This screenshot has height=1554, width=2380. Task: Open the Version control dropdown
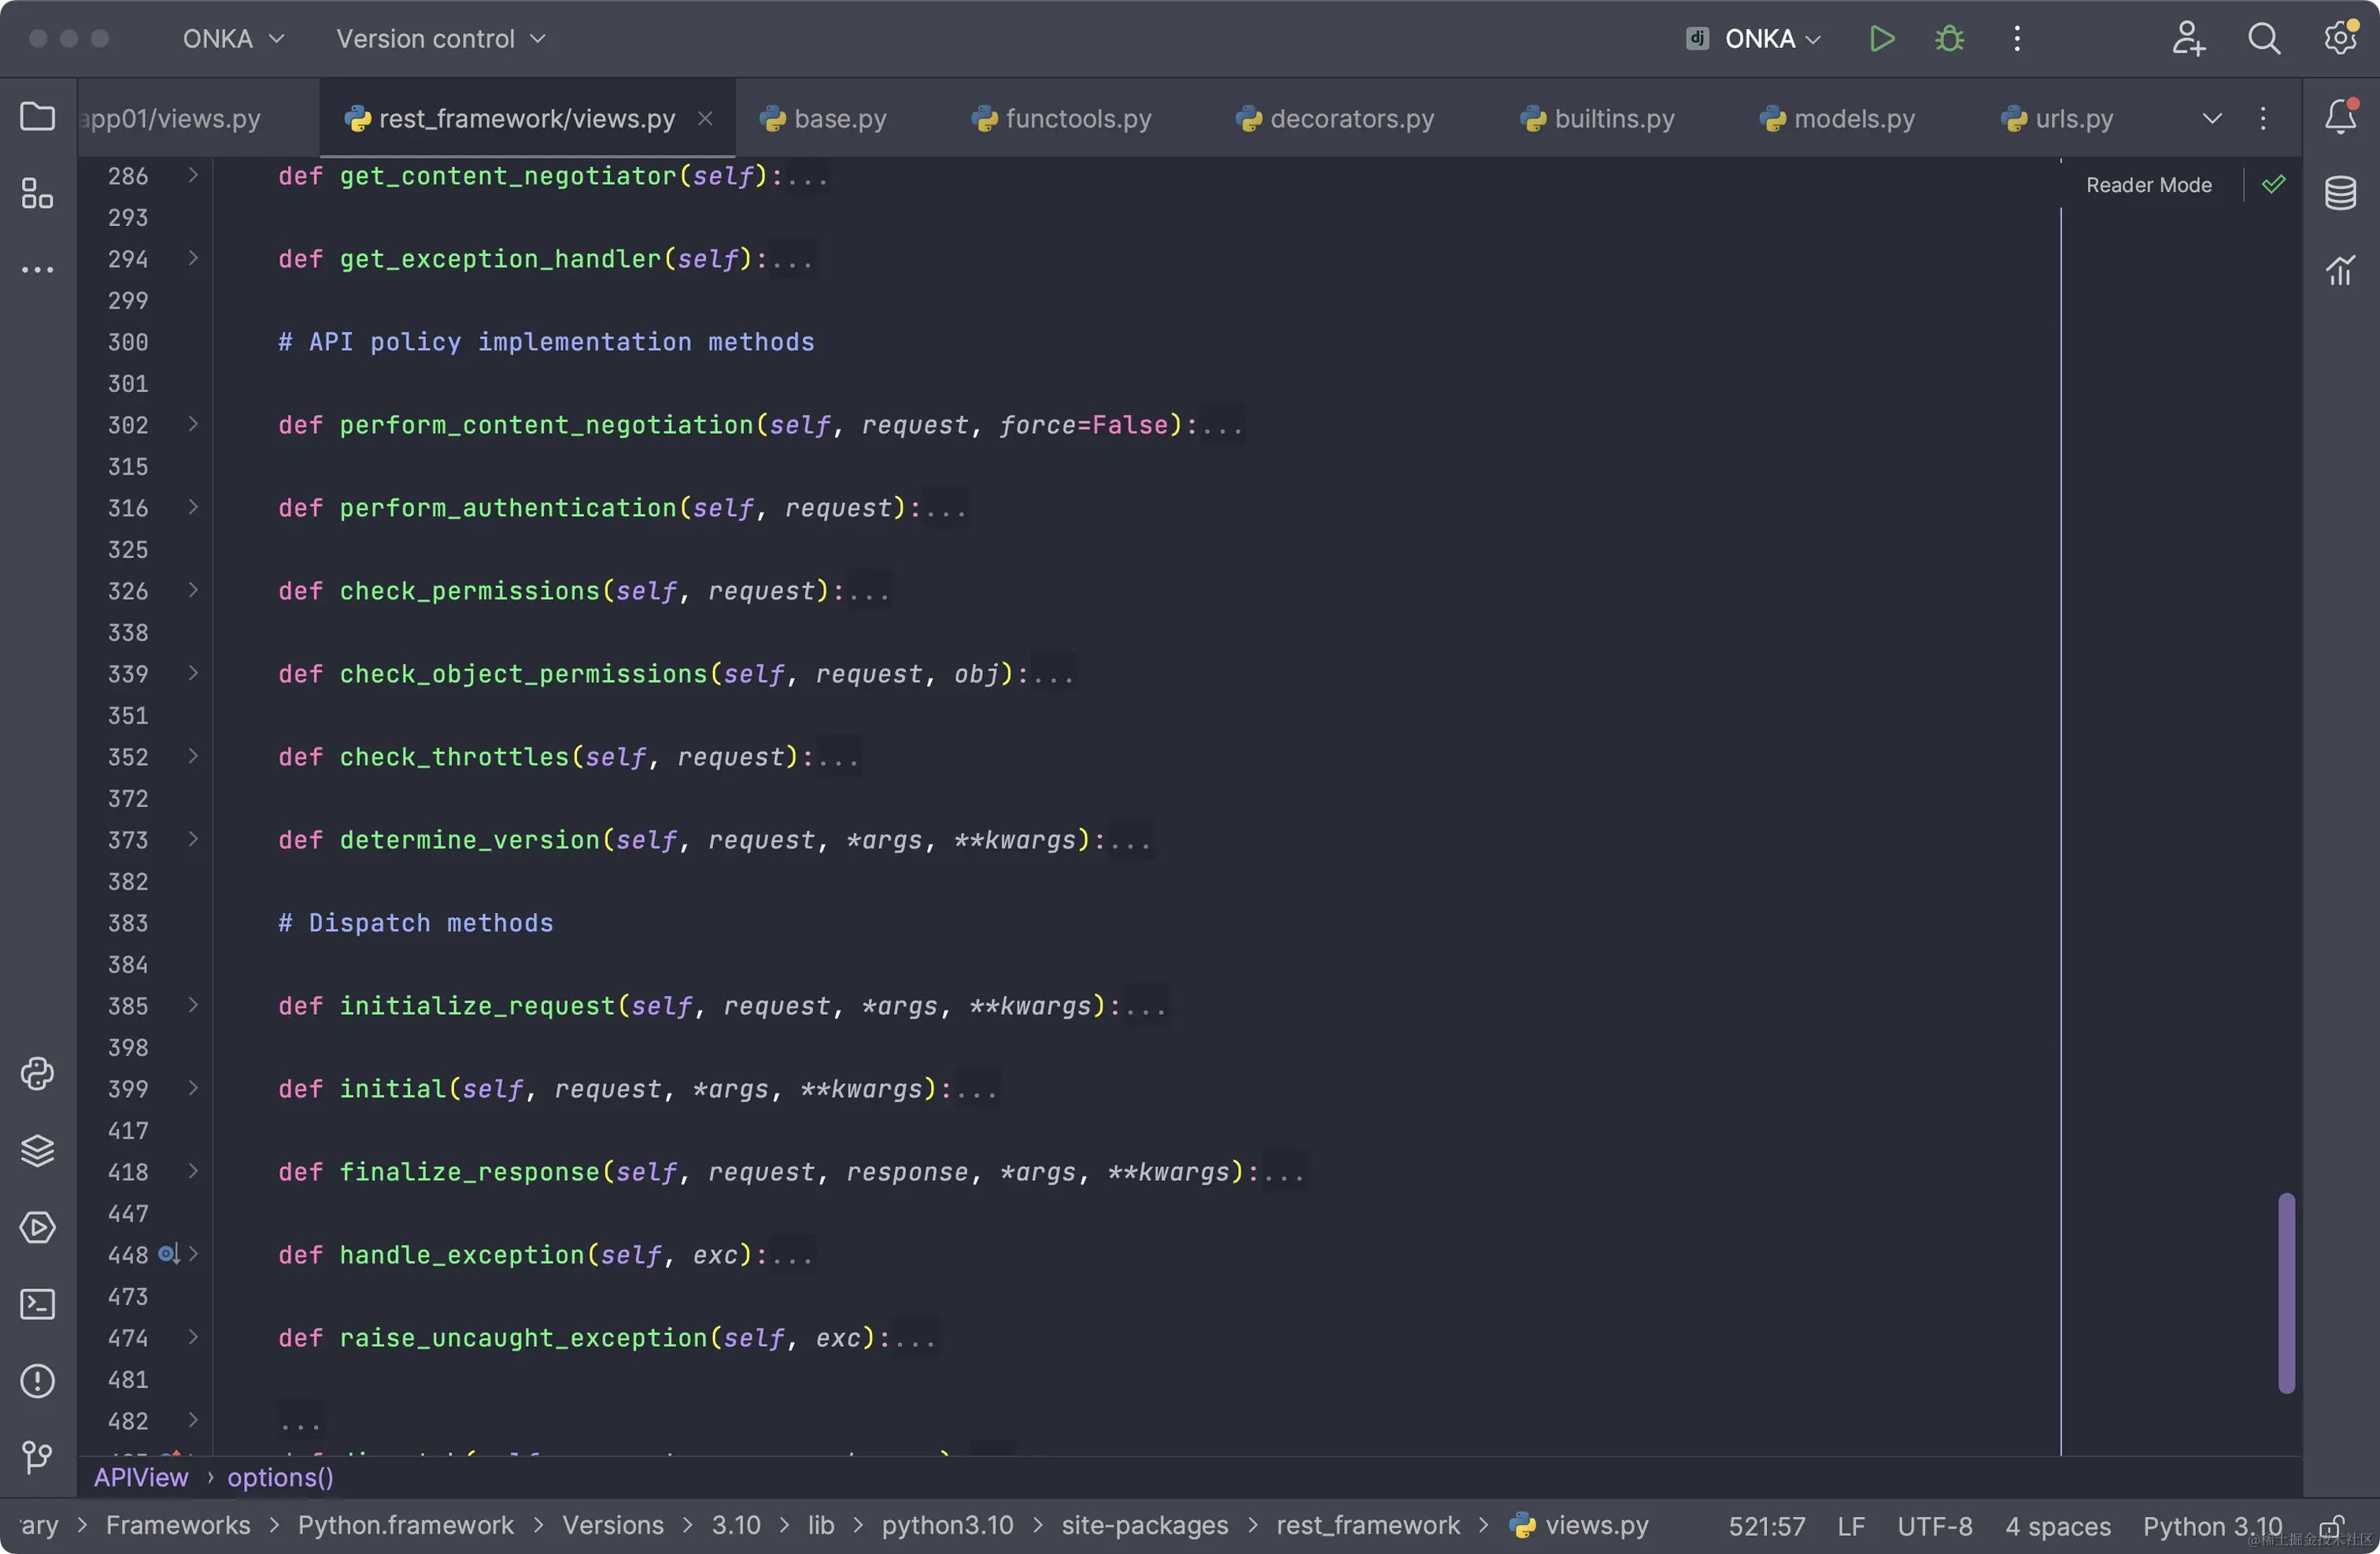pos(440,39)
